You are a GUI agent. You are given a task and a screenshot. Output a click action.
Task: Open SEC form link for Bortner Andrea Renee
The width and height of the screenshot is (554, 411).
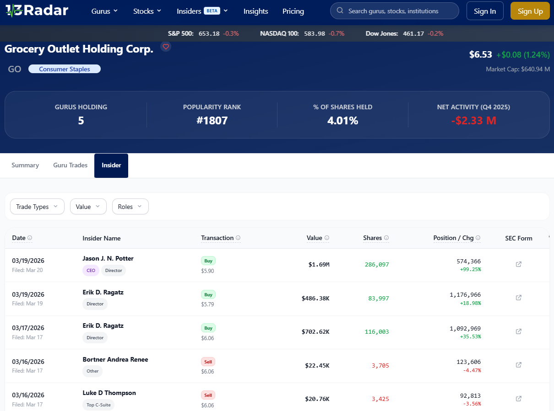pos(519,365)
